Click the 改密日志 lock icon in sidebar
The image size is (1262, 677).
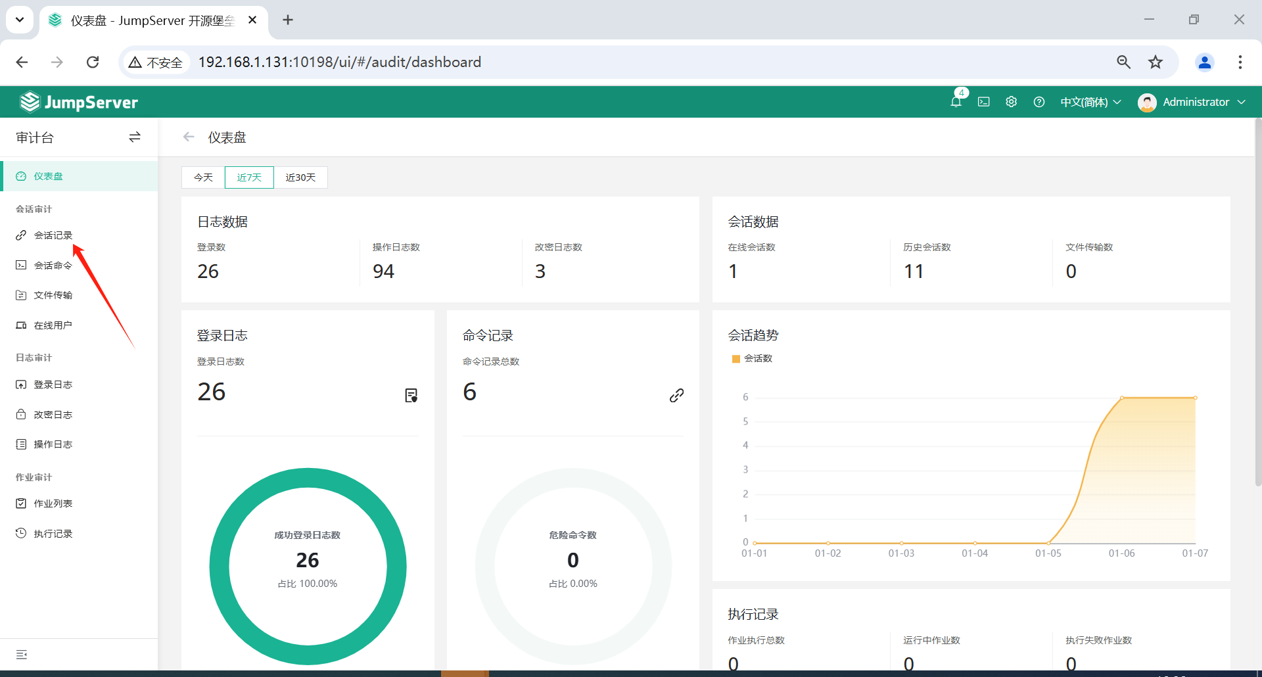click(21, 414)
